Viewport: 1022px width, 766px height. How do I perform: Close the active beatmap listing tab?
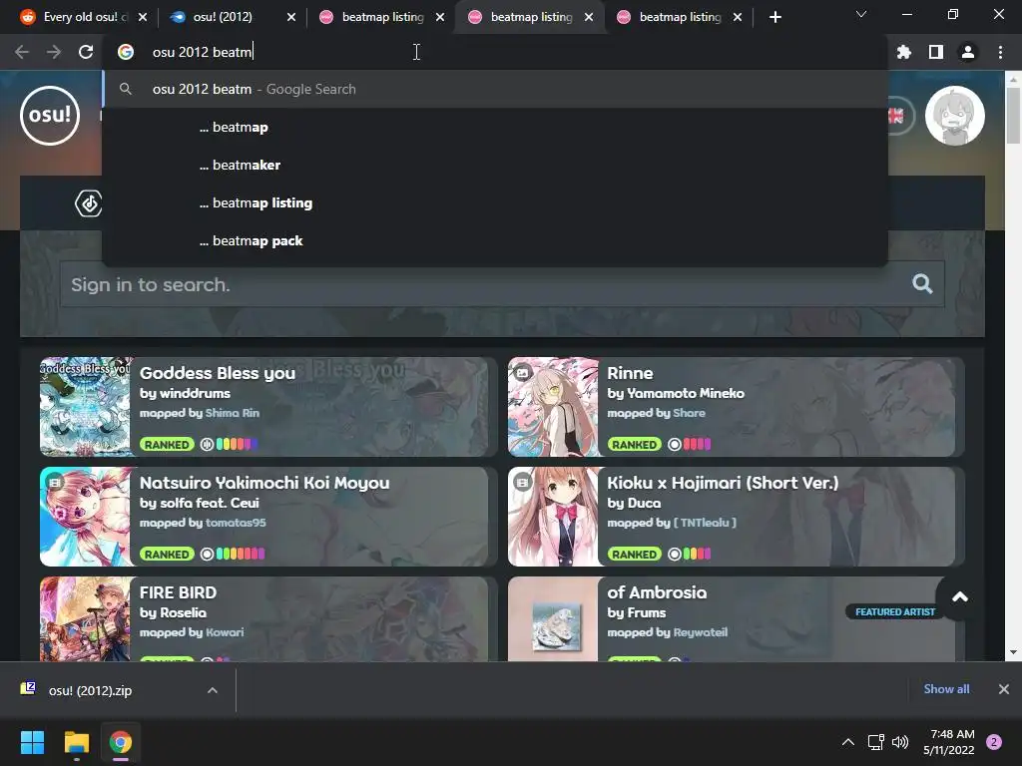point(589,17)
